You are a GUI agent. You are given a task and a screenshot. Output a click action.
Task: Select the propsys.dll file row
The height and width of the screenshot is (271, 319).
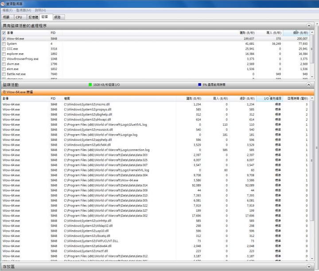(x=156, y=109)
